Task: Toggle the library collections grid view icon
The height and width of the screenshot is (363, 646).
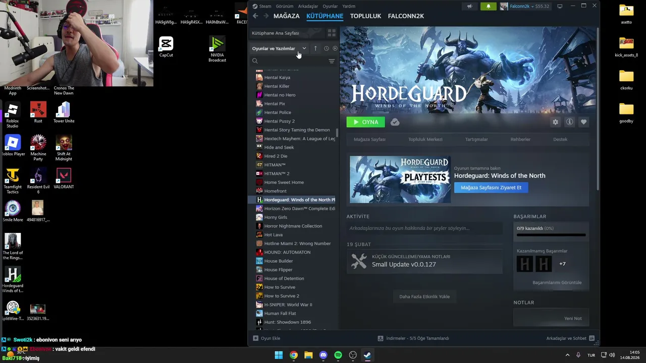Action: click(x=332, y=33)
